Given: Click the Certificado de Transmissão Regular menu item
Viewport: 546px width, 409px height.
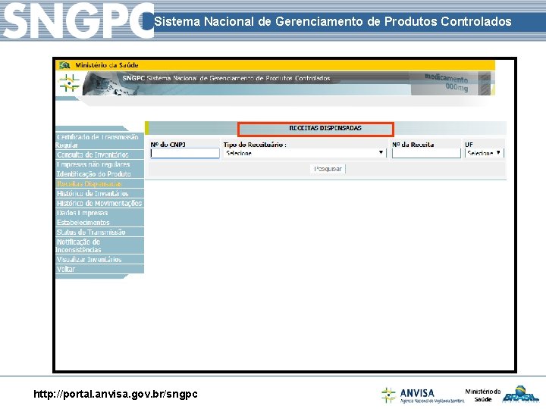Looking at the screenshot, I should [99, 141].
